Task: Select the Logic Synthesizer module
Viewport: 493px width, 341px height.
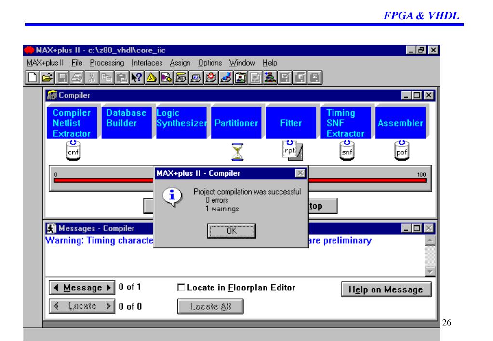Action: point(181,123)
